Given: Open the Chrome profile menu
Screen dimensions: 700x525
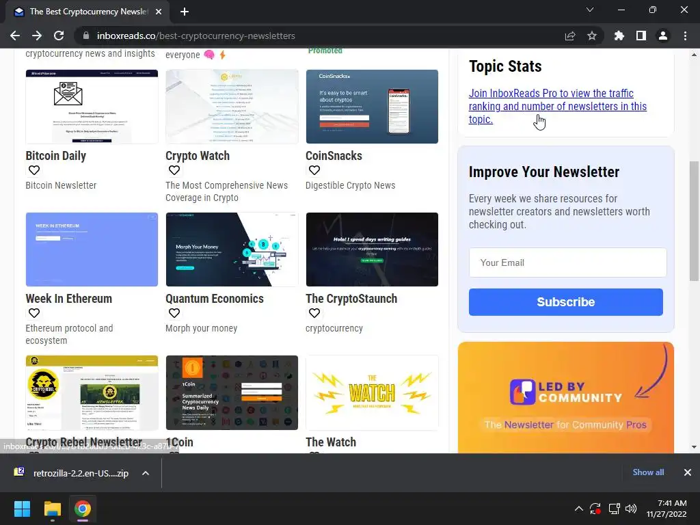Looking at the screenshot, I should [x=663, y=36].
